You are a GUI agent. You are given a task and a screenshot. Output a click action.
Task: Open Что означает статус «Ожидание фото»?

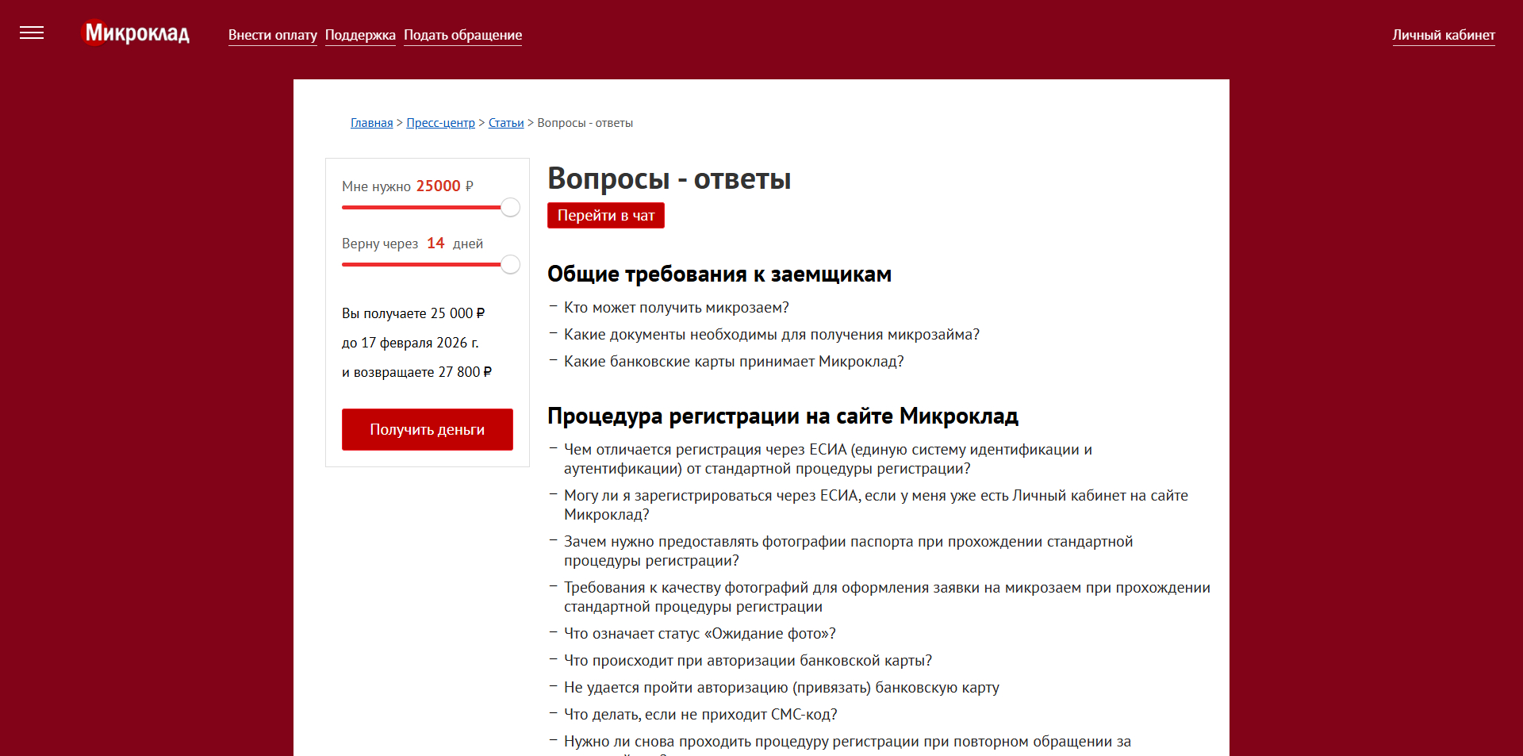699,633
